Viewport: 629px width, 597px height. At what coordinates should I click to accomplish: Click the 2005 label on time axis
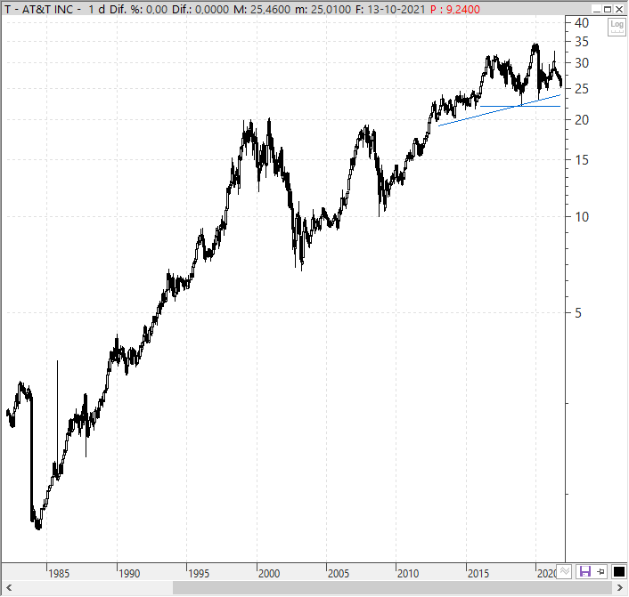tap(339, 574)
